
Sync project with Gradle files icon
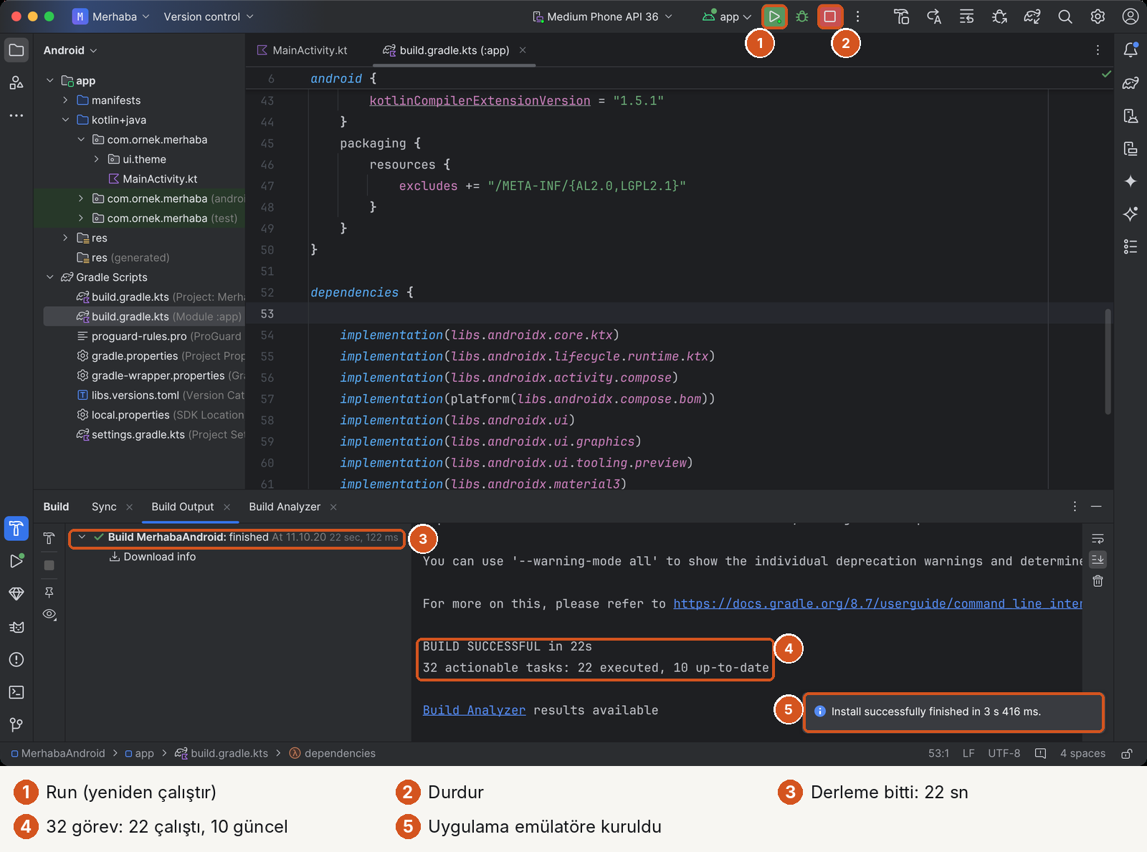coord(1032,16)
